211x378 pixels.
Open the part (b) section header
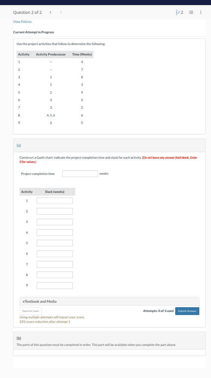[19, 338]
